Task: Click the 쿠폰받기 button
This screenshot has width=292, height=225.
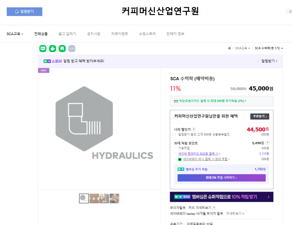Action: click(x=260, y=116)
